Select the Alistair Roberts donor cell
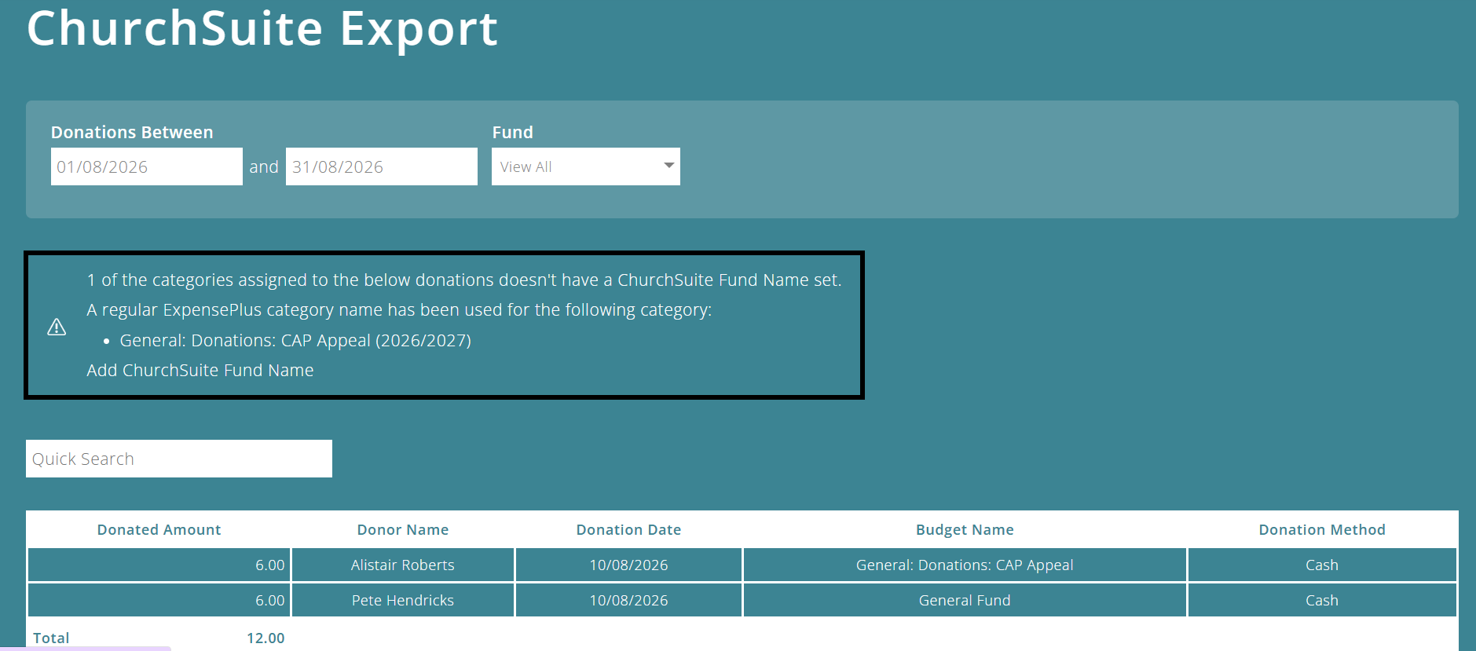Screen dimensions: 1476x651 pyautogui.click(x=403, y=565)
